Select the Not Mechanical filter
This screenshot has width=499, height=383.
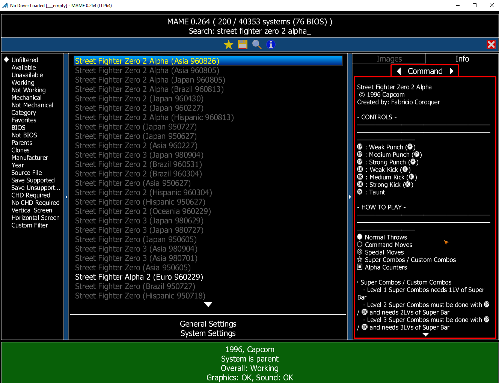pyautogui.click(x=32, y=105)
